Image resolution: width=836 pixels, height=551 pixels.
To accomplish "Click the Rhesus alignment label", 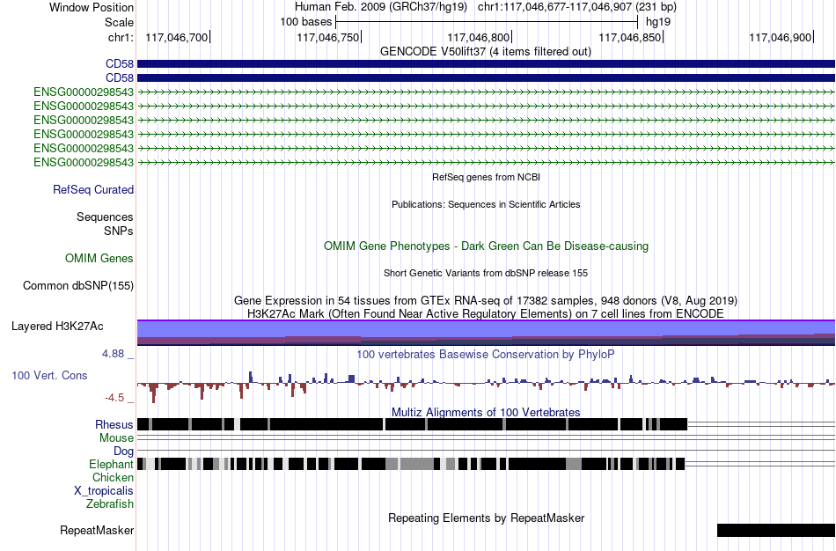I will pos(114,424).
